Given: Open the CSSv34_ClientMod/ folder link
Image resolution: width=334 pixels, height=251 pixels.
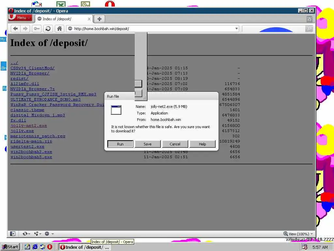Looking at the screenshot, I should [x=33, y=68].
